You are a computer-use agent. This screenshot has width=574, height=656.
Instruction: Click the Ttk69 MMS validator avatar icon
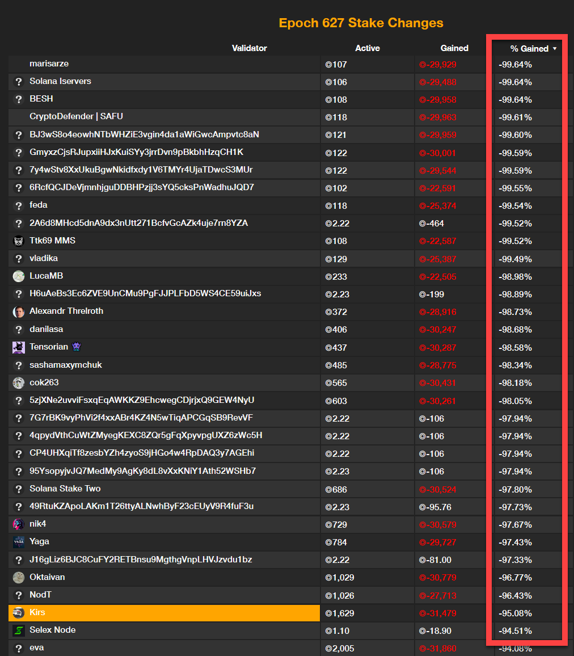18,241
